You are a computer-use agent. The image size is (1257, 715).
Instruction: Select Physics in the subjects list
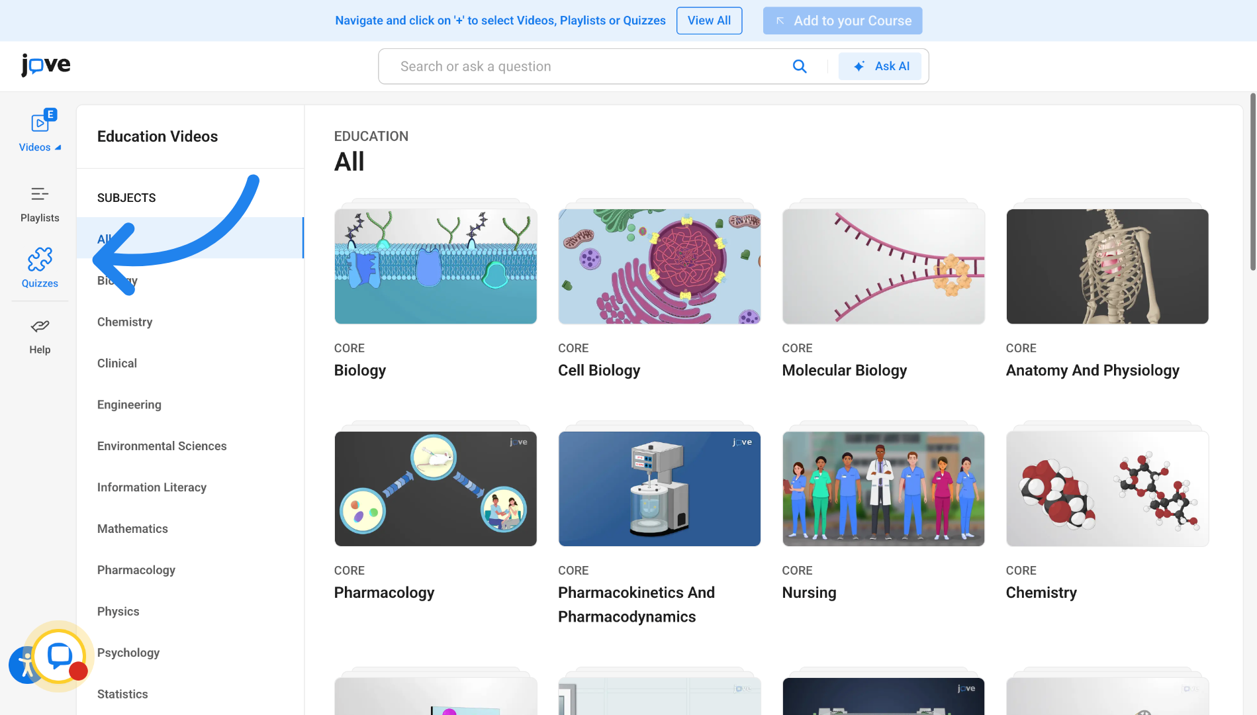coord(118,612)
